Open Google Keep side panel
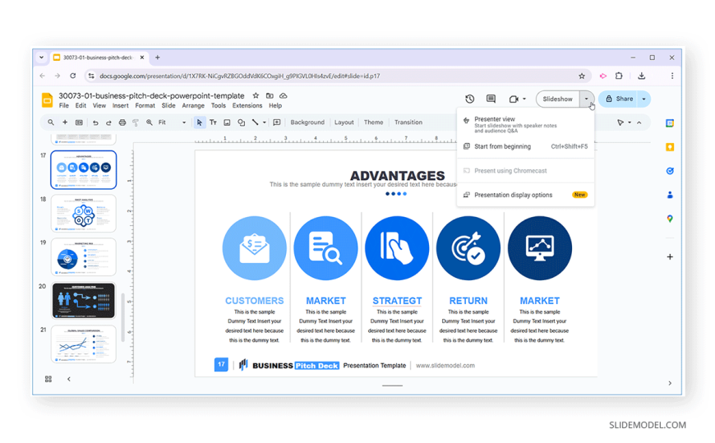 (x=670, y=147)
